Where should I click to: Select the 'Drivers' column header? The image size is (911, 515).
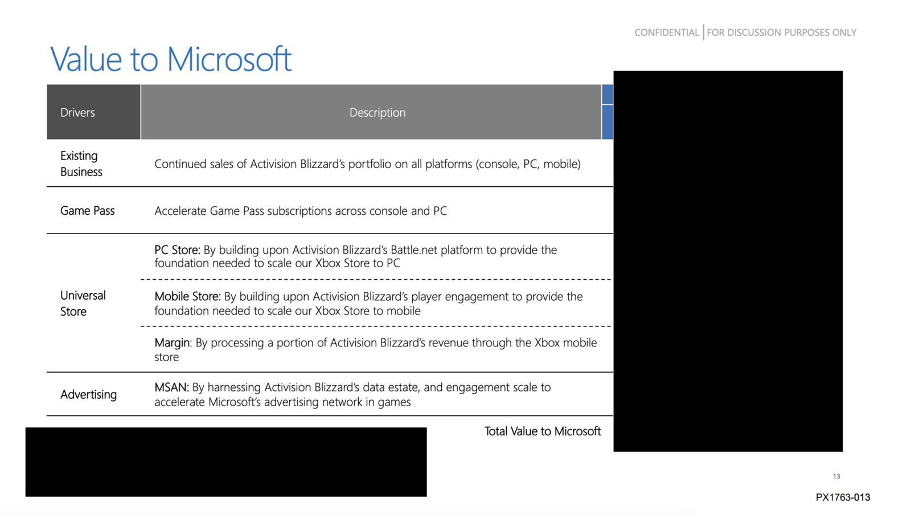pyautogui.click(x=77, y=112)
